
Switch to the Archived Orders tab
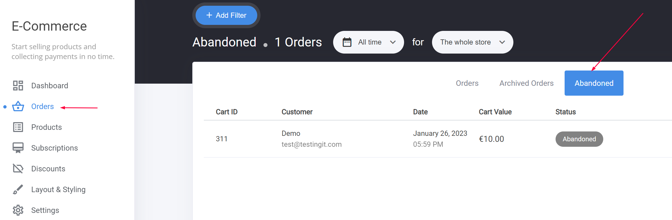526,83
